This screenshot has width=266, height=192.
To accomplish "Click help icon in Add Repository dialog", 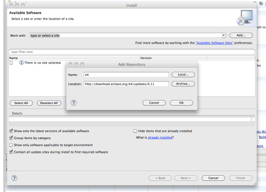I will click(x=74, y=103).
